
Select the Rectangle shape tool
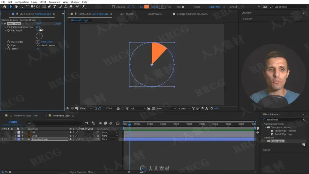click(x=44, y=7)
